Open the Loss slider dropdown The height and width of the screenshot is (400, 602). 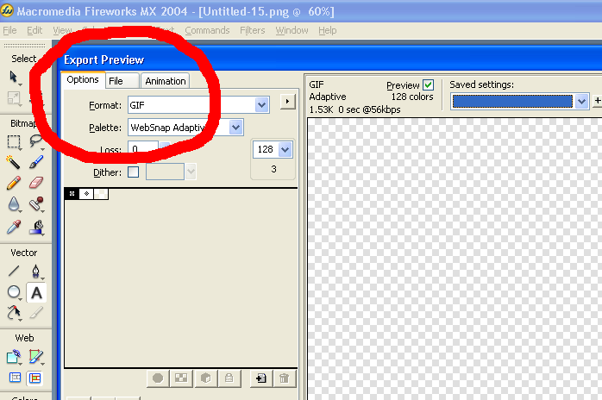tap(165, 147)
